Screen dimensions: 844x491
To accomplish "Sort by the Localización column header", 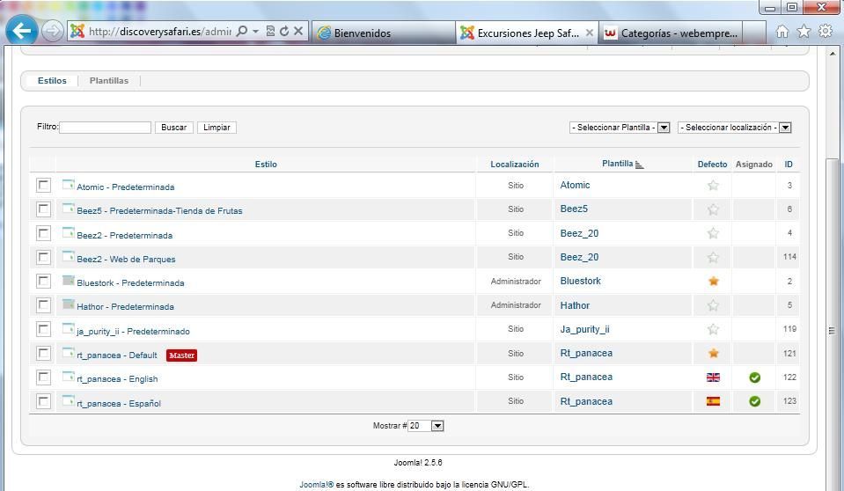I will pos(515,165).
